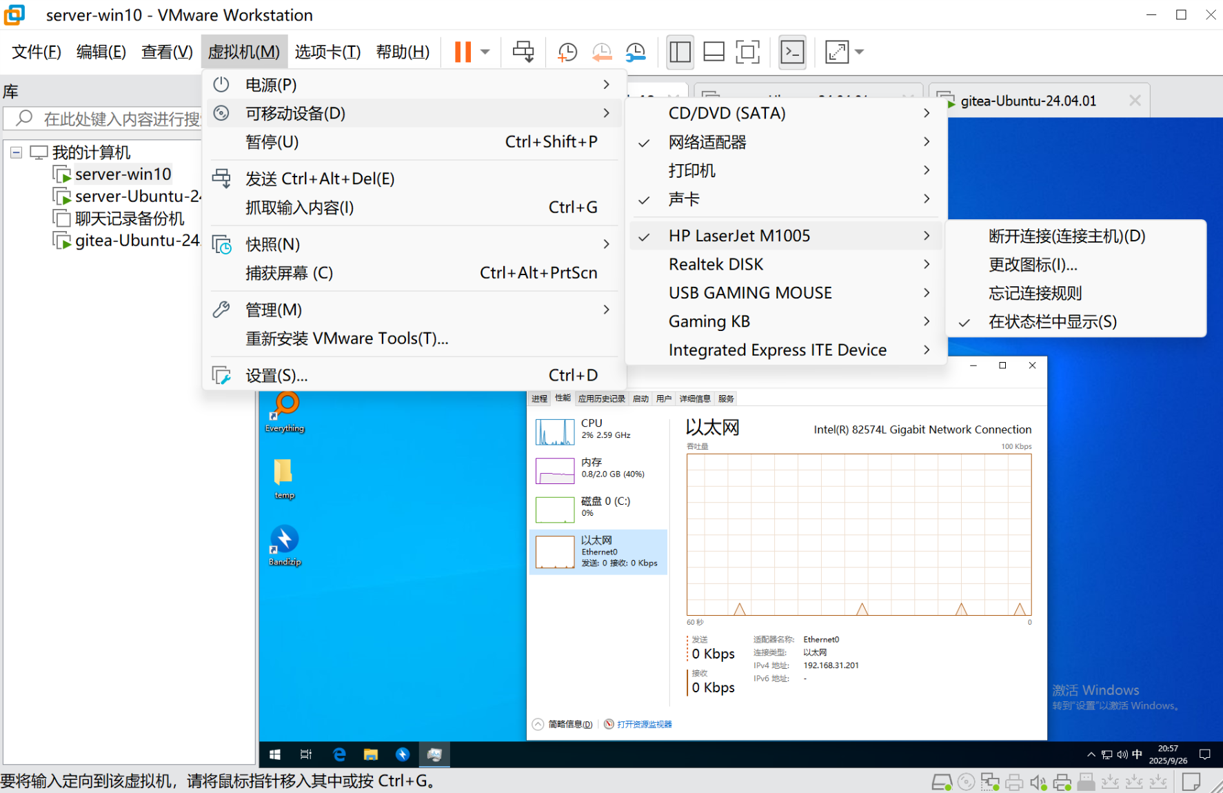Click the pause VM toolbar icon
This screenshot has width=1223, height=793.
click(463, 52)
